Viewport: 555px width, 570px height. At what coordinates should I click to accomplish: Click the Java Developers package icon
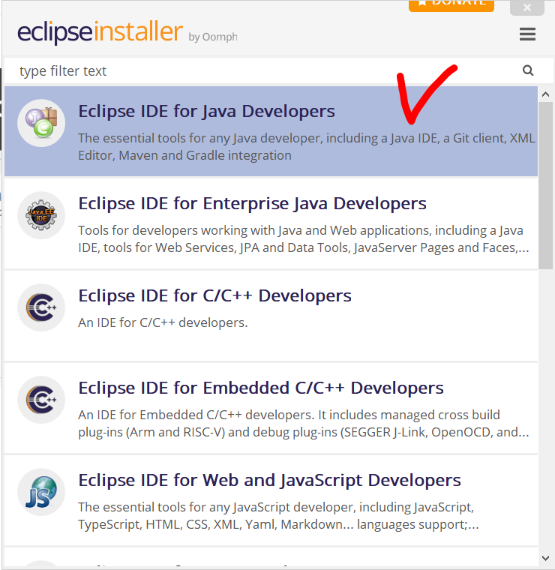pos(41,123)
